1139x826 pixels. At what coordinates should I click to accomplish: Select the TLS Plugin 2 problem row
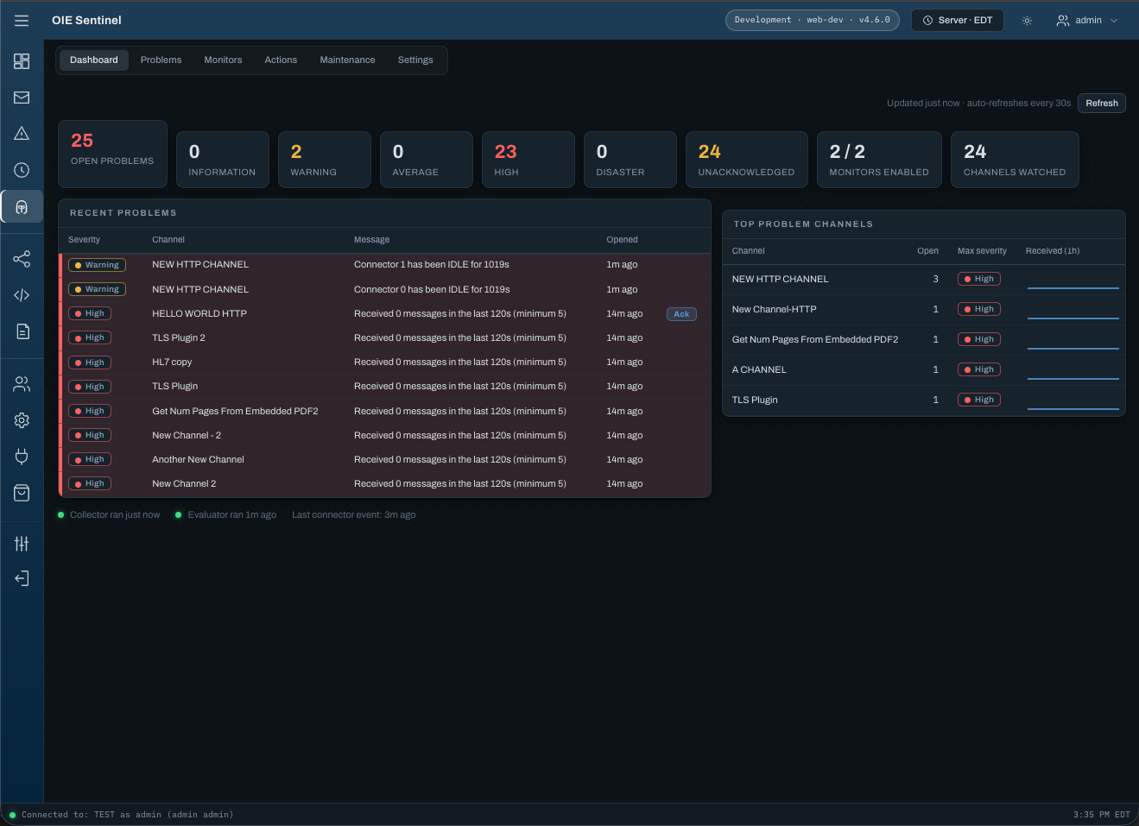pos(385,338)
